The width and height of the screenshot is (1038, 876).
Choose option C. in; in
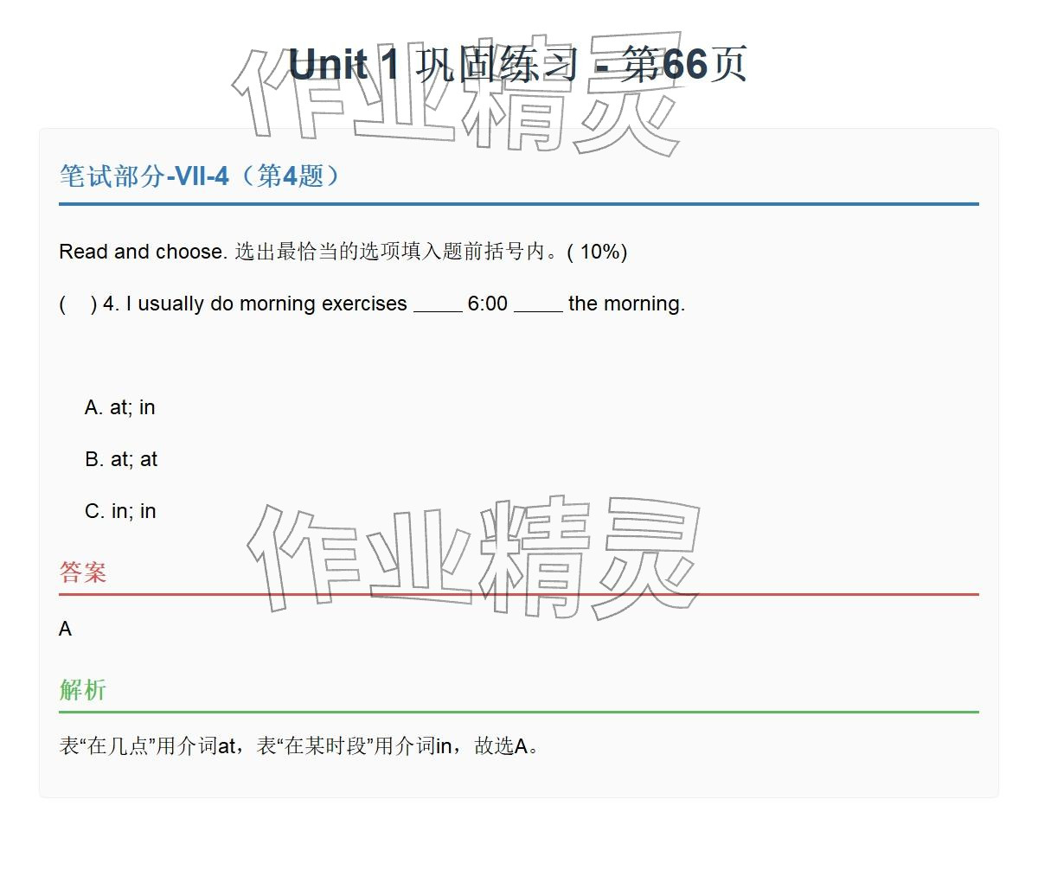click(x=120, y=511)
